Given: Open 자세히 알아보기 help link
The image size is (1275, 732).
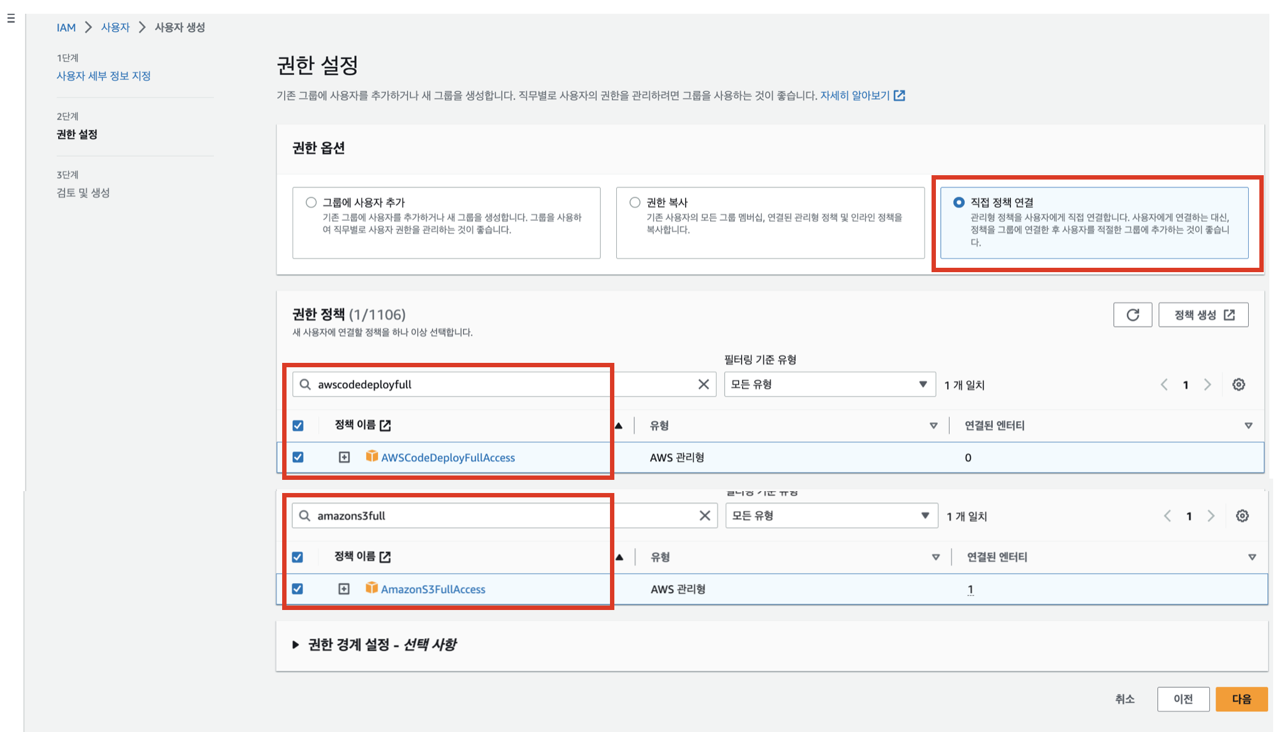Looking at the screenshot, I should pos(855,96).
